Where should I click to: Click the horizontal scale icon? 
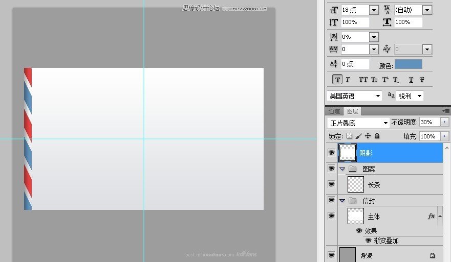coord(387,22)
